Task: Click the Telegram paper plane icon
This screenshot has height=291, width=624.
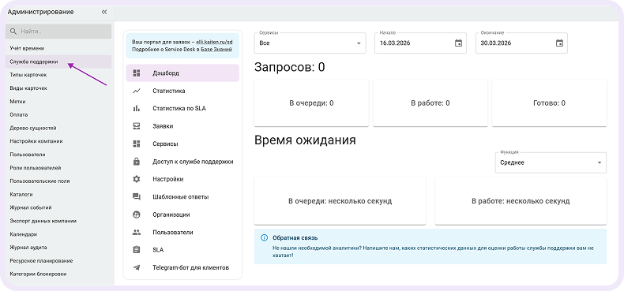Action: (137, 267)
